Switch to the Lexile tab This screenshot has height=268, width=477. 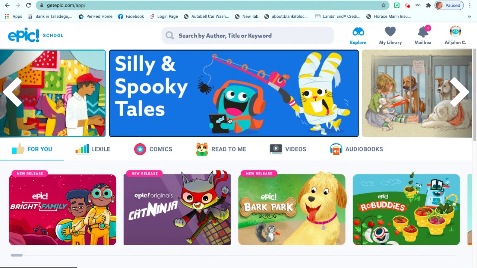[x=93, y=149]
